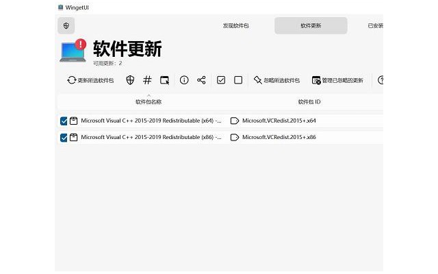Select Microsoft Visual C++ 2015-2019 Redistributable (x86) name
Image resolution: width=438 pixels, height=274 pixels.
(151, 137)
